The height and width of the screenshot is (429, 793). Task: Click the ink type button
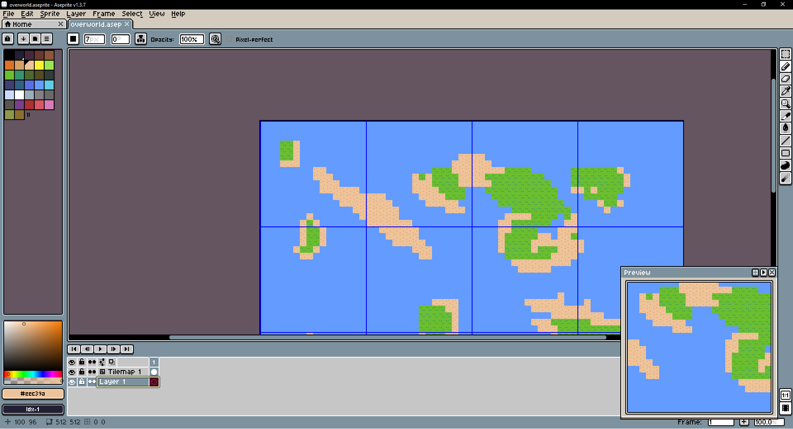click(141, 39)
